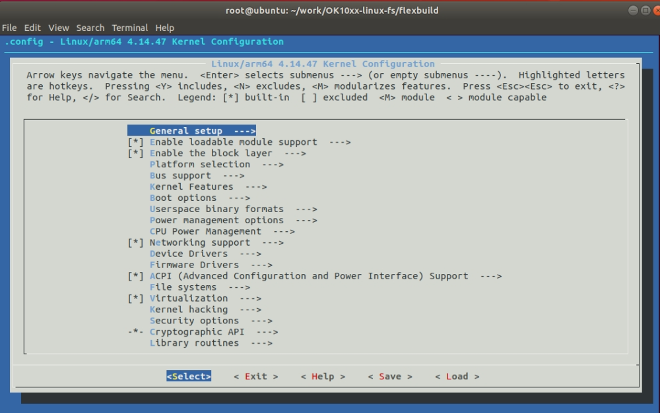Select the Security options entry
This screenshot has width=660, height=413.
click(x=211, y=321)
